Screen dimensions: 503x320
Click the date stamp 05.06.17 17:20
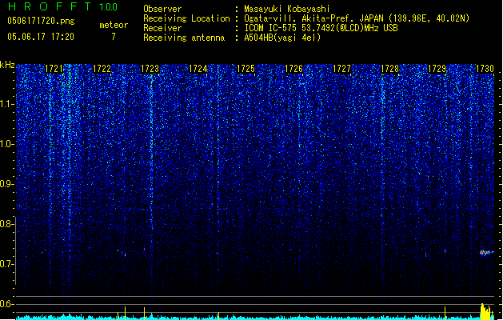[41, 37]
